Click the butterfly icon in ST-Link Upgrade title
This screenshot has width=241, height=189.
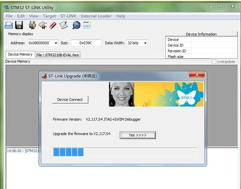pos(44,76)
